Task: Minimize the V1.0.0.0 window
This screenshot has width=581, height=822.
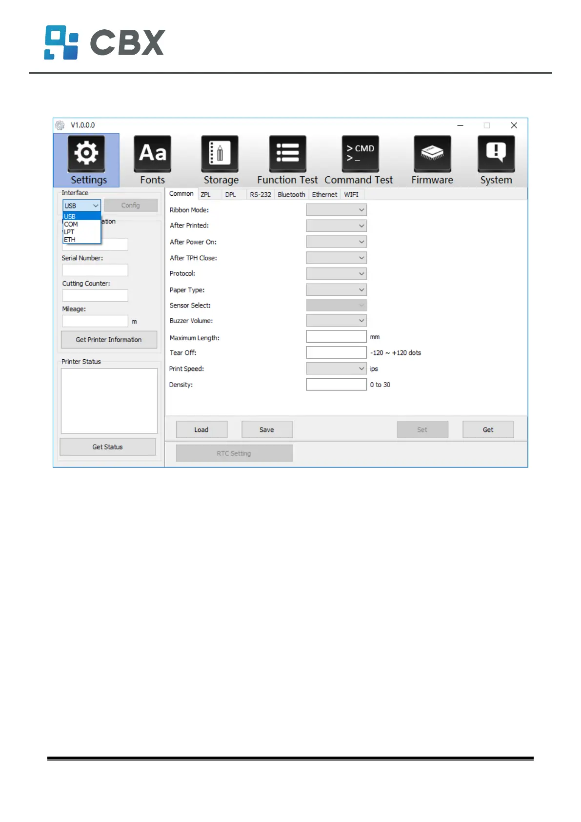Action: (460, 125)
